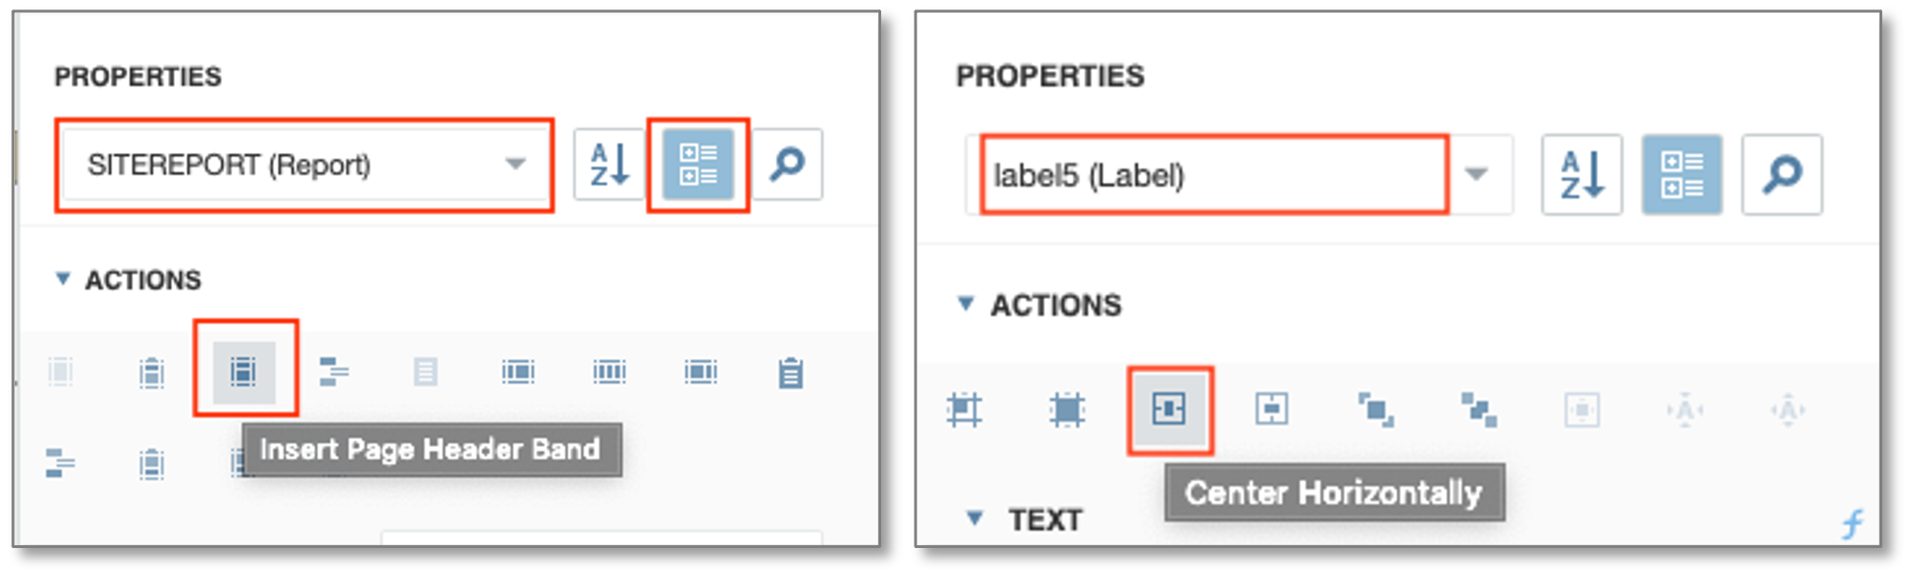Click the Send to Back stacked-squares icon
The width and height of the screenshot is (1912, 574).
(1478, 409)
